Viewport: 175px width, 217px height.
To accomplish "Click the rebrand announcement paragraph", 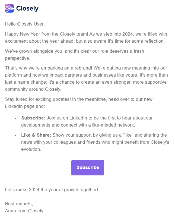I will click(86, 79).
